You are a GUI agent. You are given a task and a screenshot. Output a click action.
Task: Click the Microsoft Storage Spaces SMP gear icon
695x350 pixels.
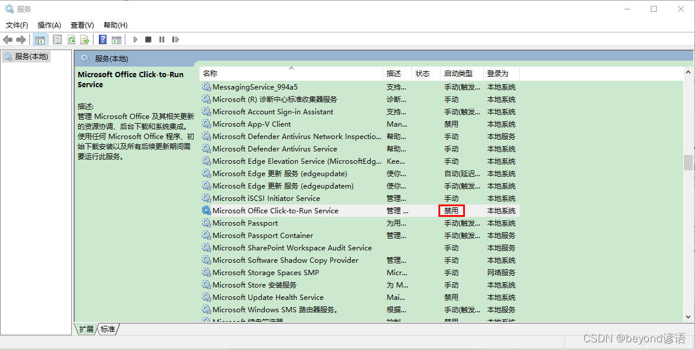tap(206, 272)
